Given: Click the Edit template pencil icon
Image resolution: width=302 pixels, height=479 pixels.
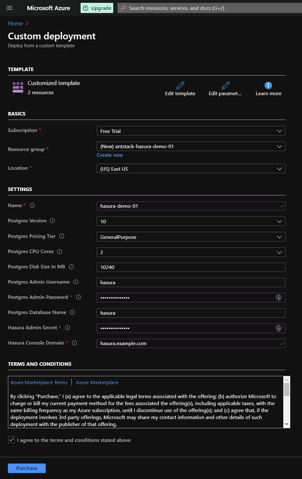Looking at the screenshot, I should (180, 85).
